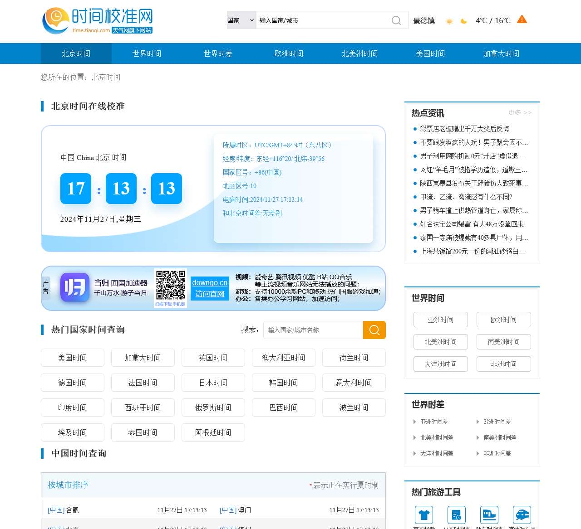Click the 时间校准网 site logo

[x=98, y=21]
